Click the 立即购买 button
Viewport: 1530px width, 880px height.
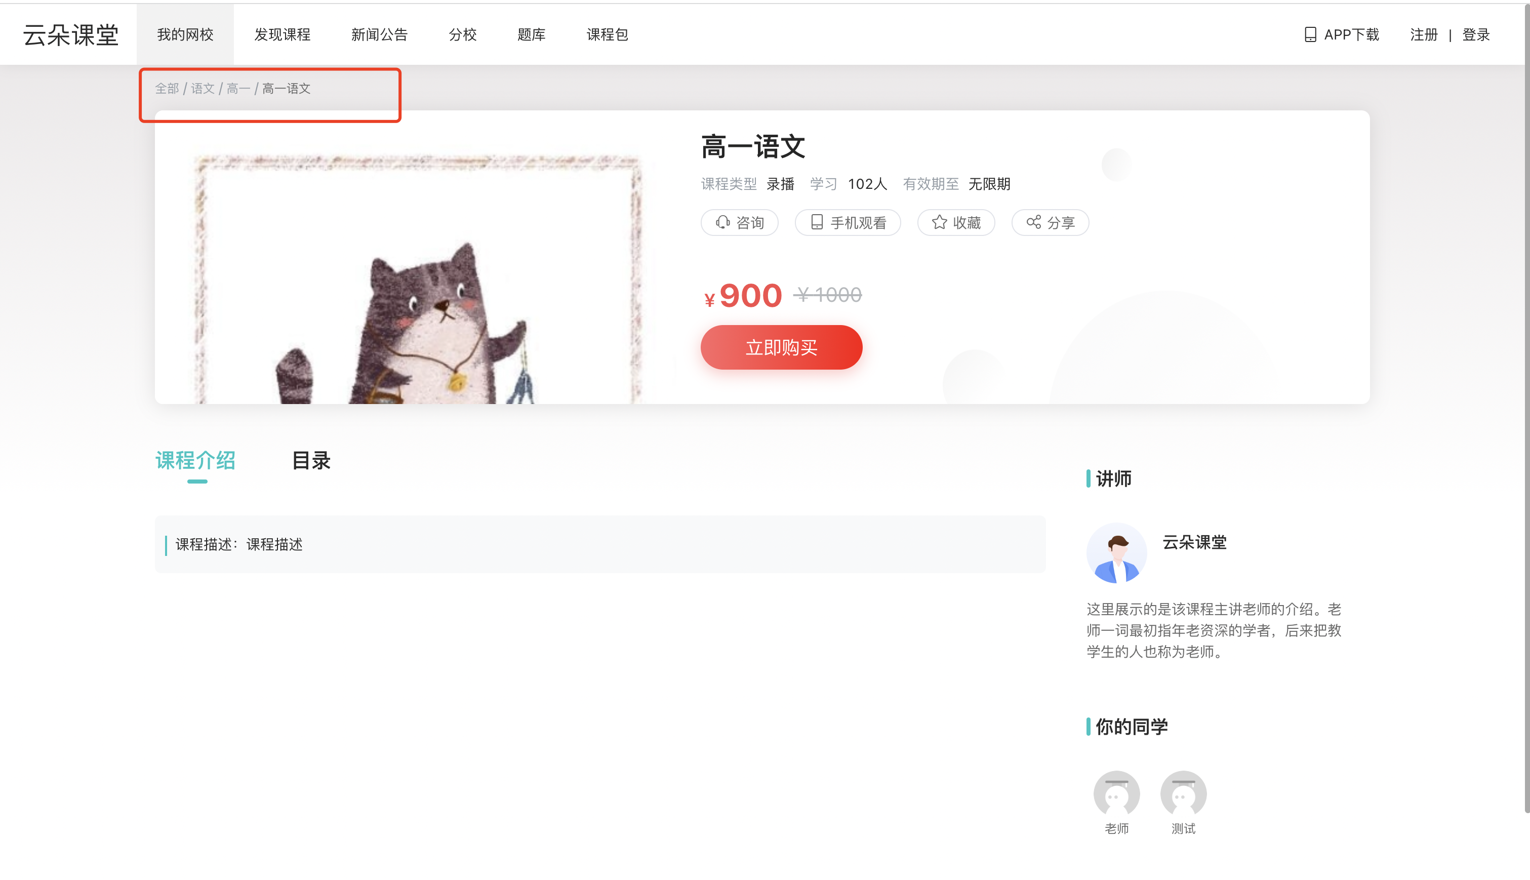tap(781, 347)
